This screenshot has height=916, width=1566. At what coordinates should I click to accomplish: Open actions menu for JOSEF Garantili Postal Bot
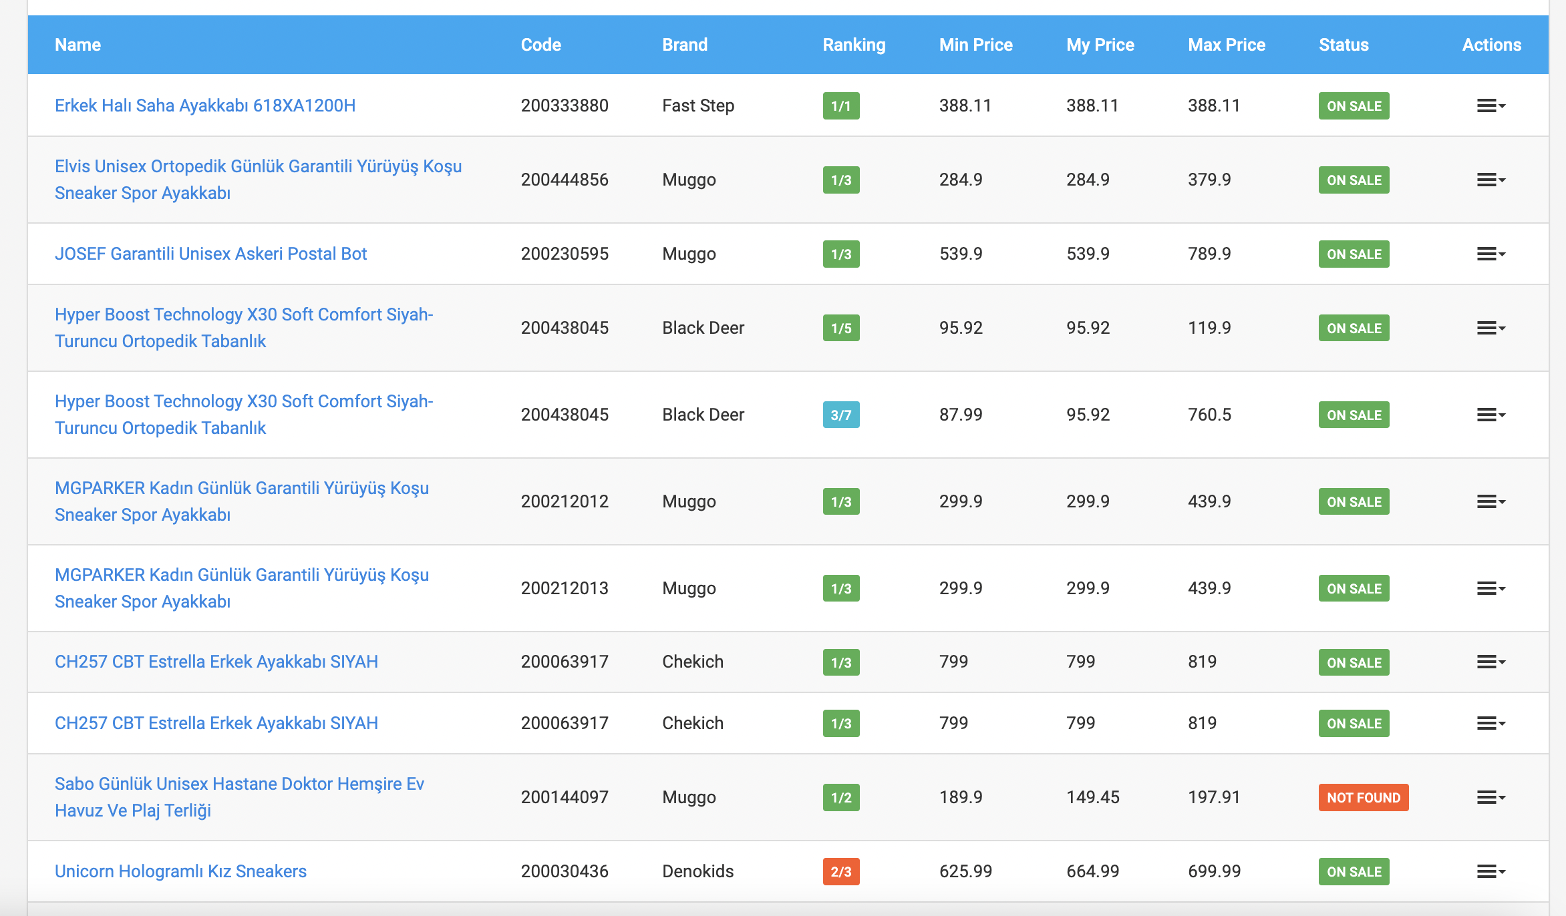[1491, 254]
